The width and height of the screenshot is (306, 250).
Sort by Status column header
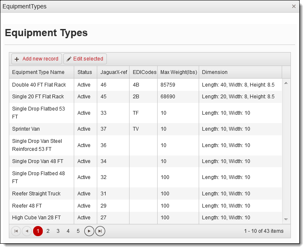click(85, 72)
